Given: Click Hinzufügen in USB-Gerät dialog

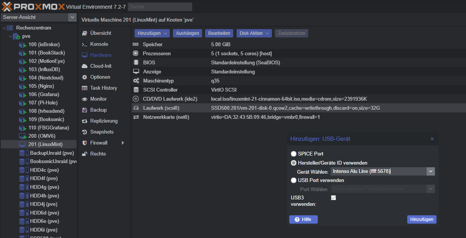Looking at the screenshot, I should point(422,219).
